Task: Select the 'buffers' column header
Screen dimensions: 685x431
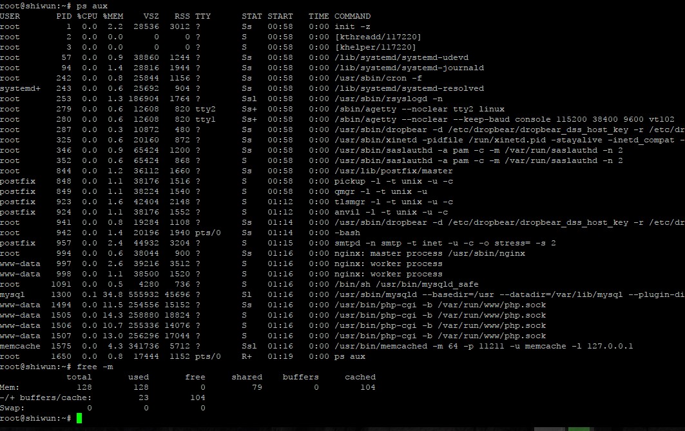Action: 300,377
